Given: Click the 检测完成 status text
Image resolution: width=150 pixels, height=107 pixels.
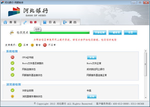Looking at the screenshot, I should pos(22,32).
